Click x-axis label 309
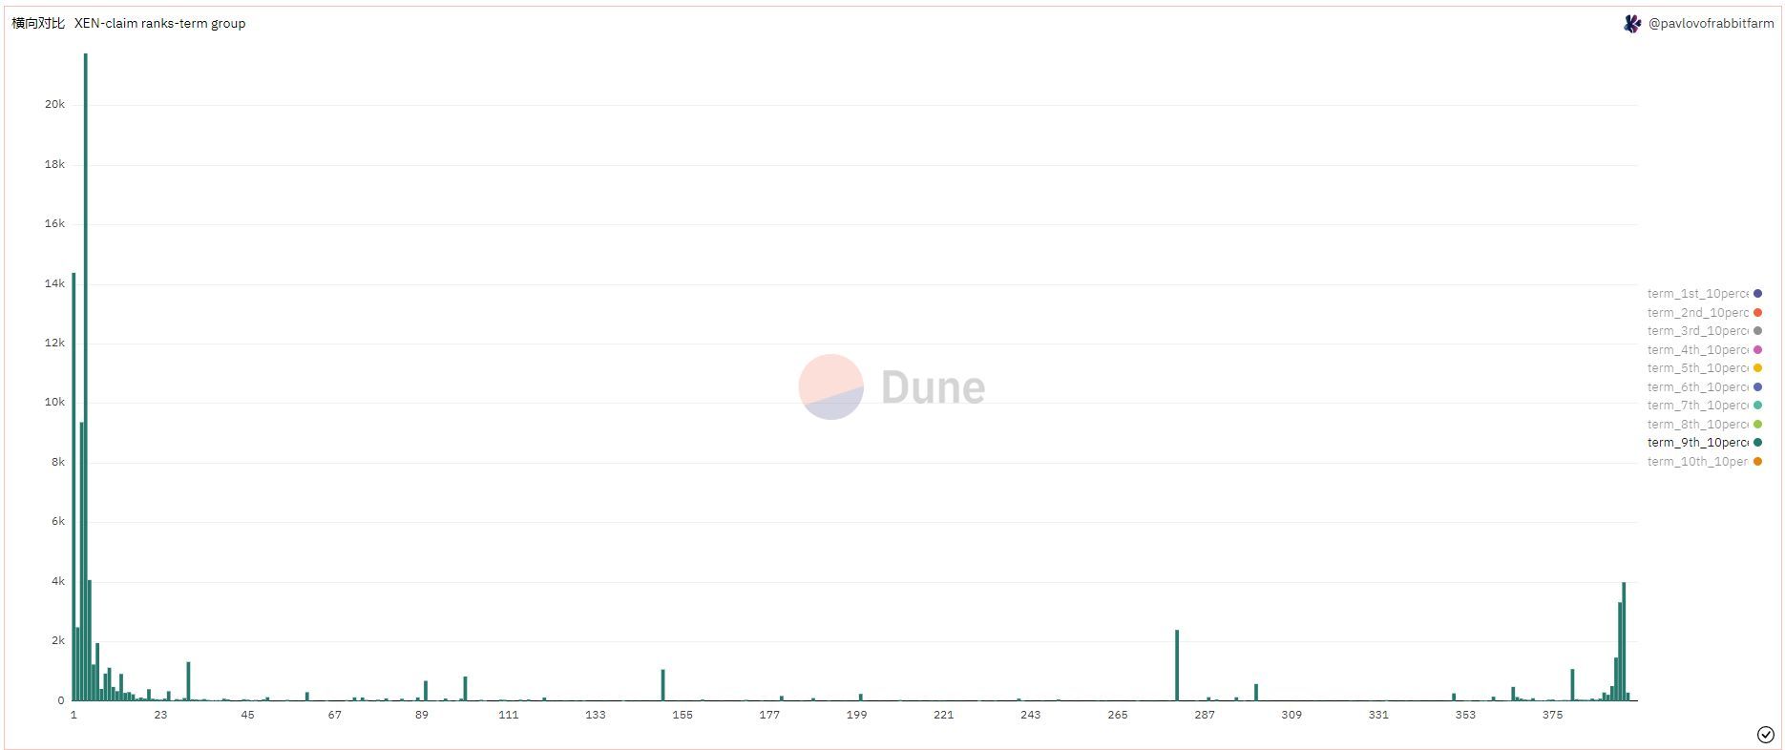Viewport: 1785px width, 750px height. pos(1291,715)
